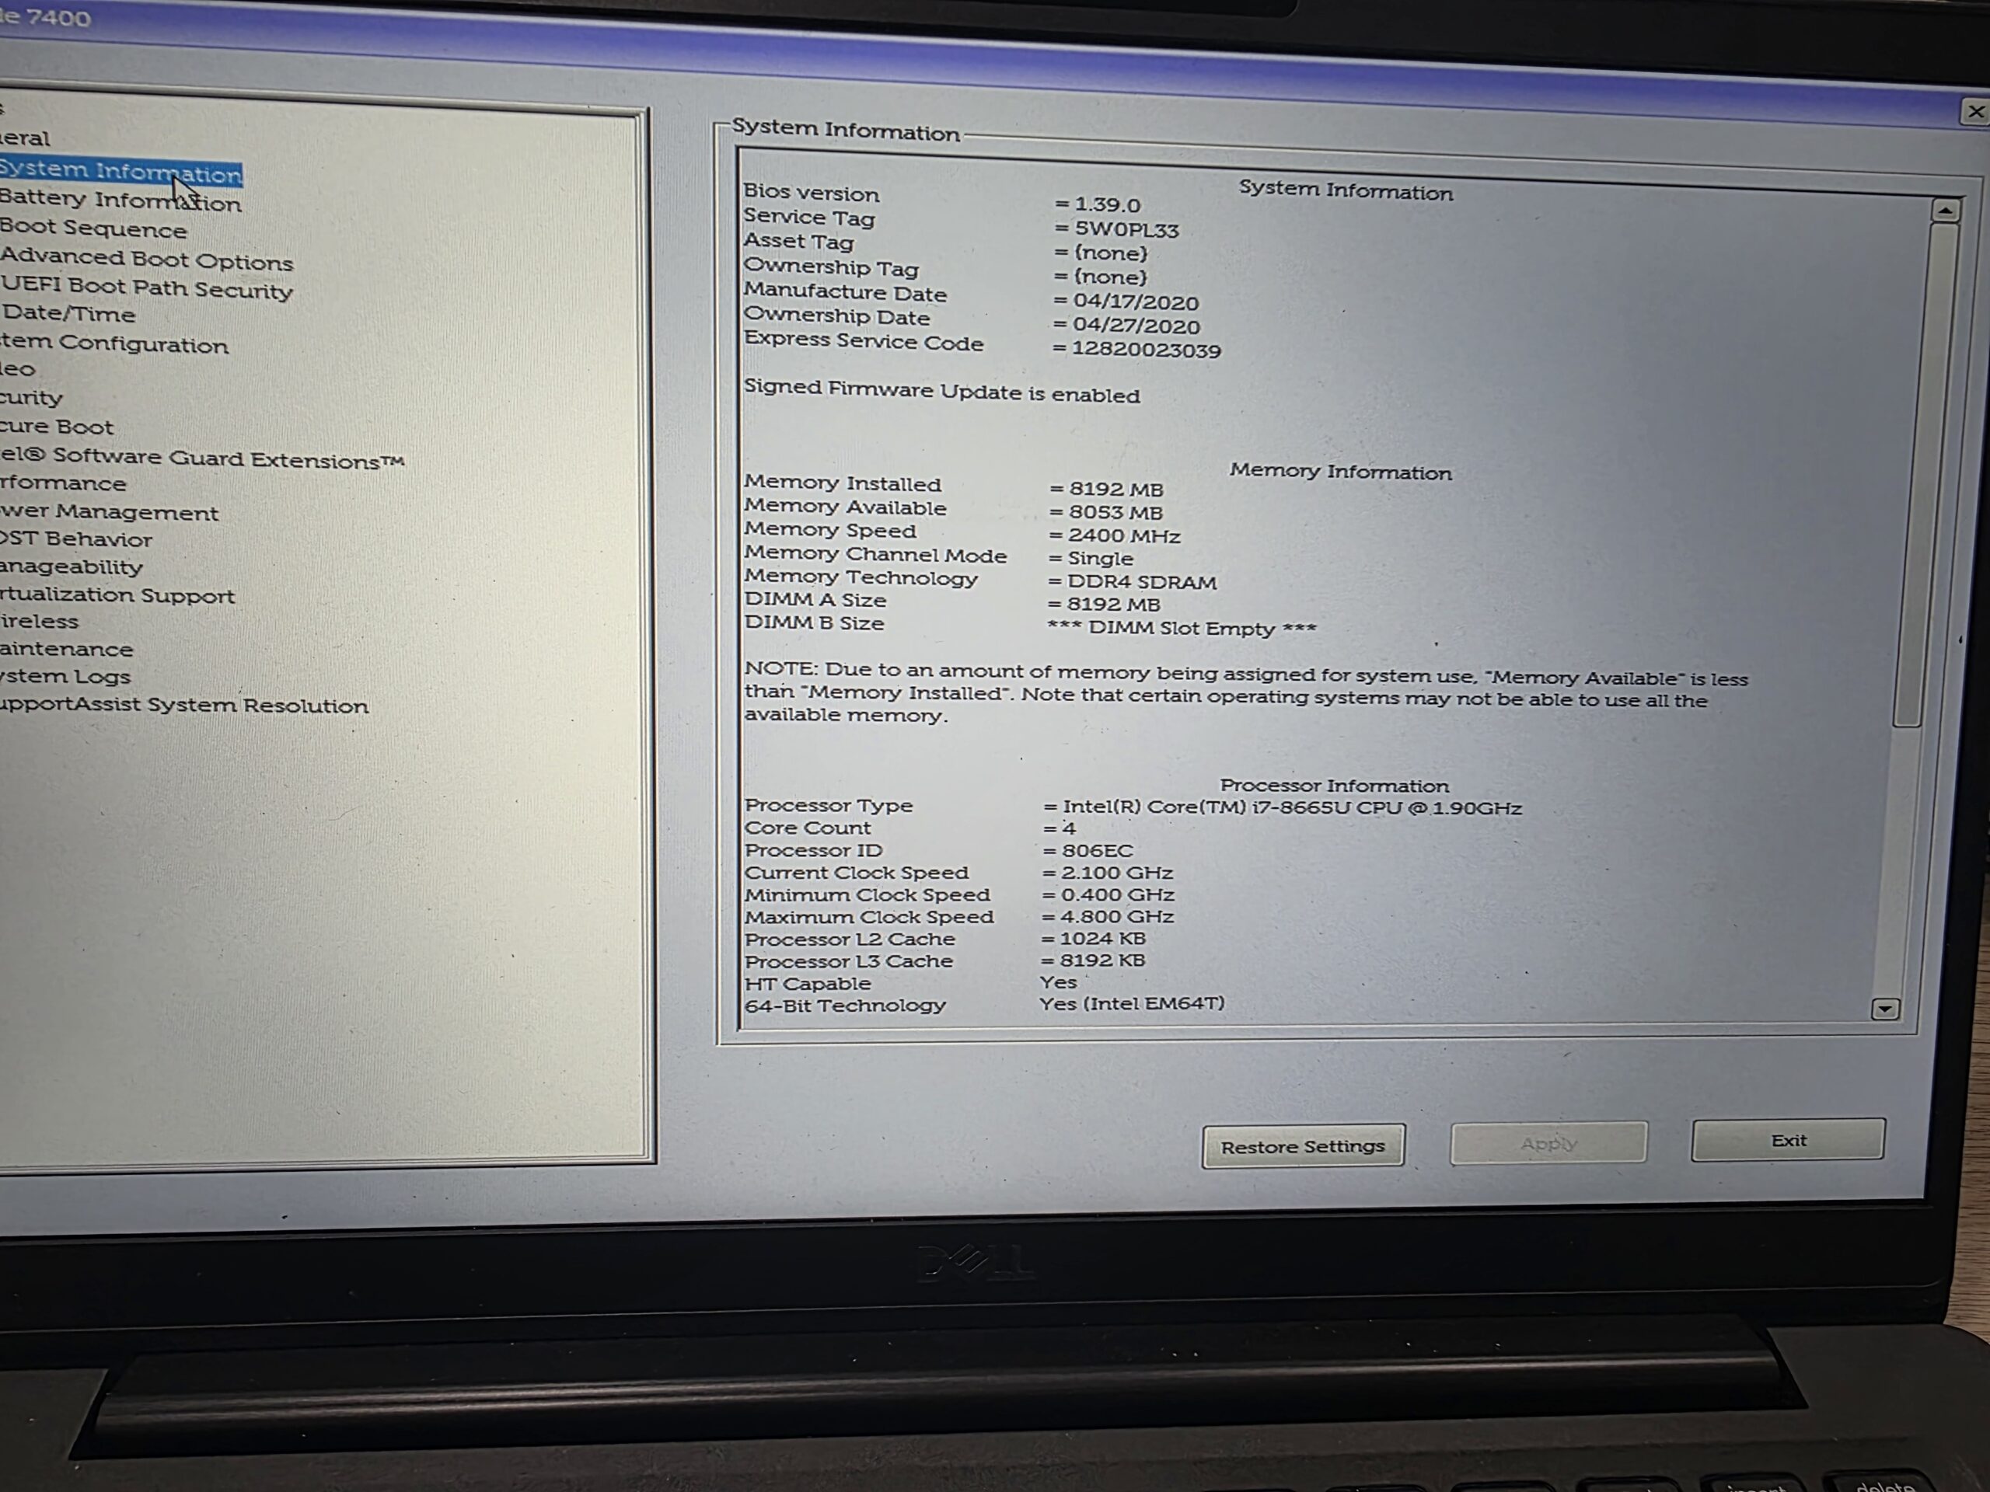Screen dimensions: 1990x1492
Task: Click Current Clock Speed 2.100 GHz
Action: pos(1115,873)
